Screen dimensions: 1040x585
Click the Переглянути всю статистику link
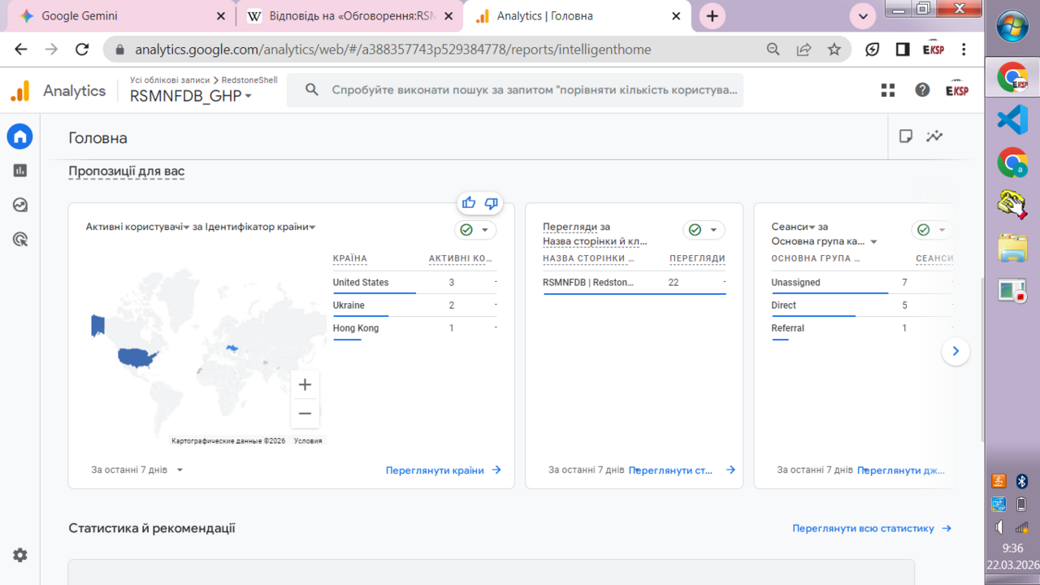[872, 528]
